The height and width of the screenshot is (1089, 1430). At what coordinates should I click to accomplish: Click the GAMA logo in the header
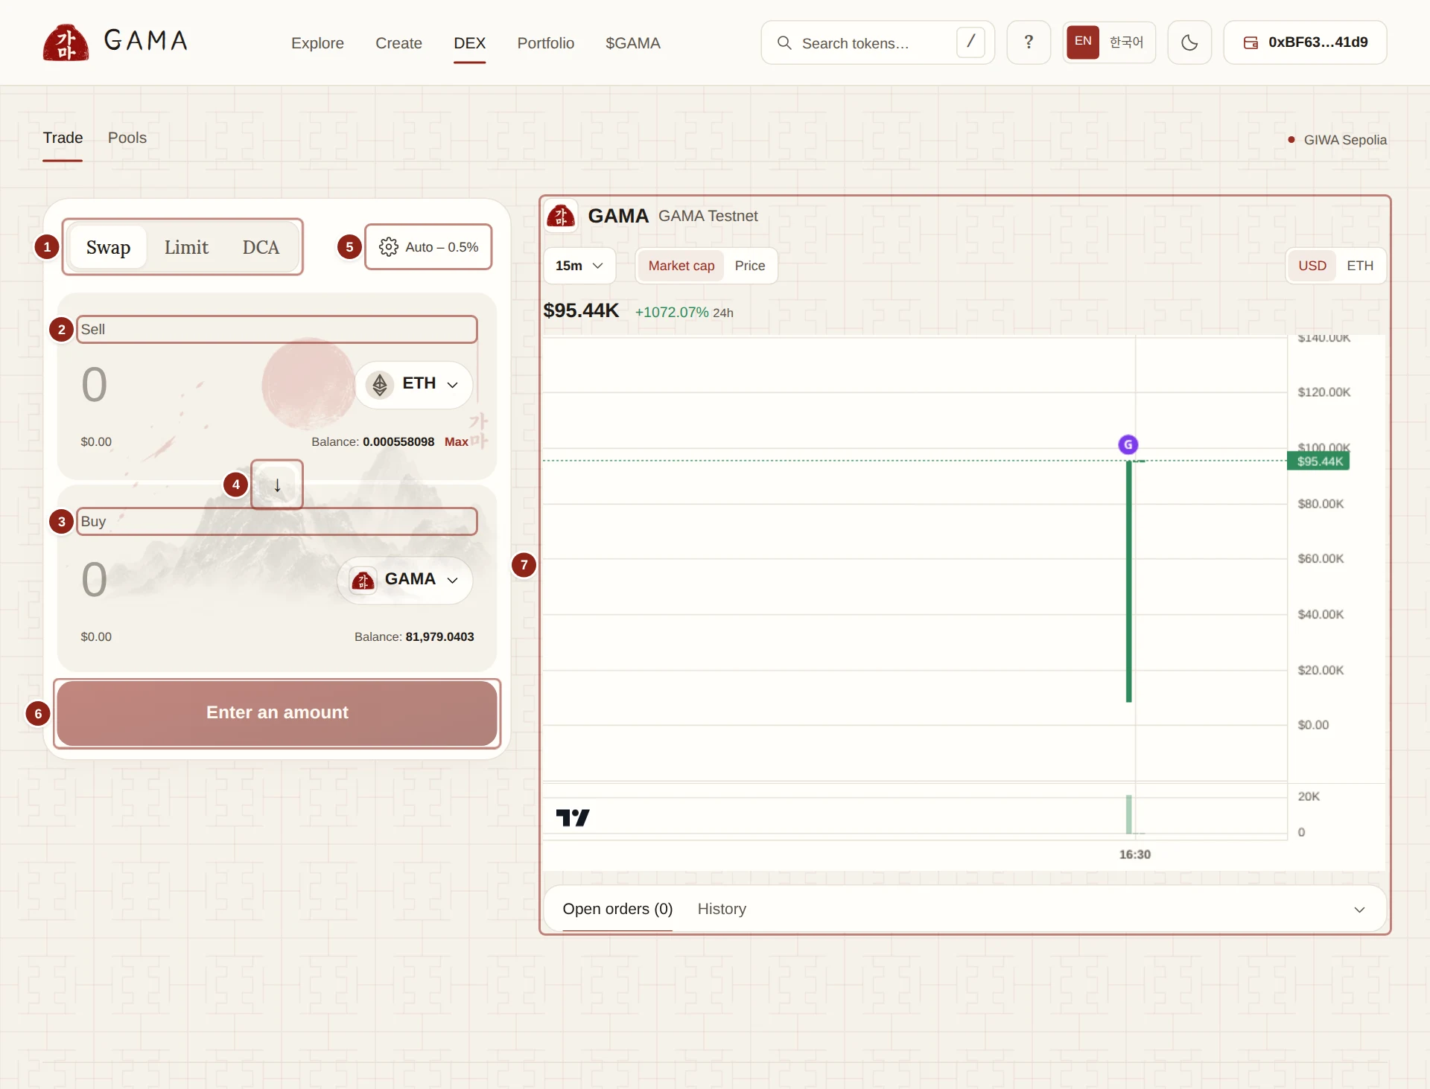pos(115,42)
